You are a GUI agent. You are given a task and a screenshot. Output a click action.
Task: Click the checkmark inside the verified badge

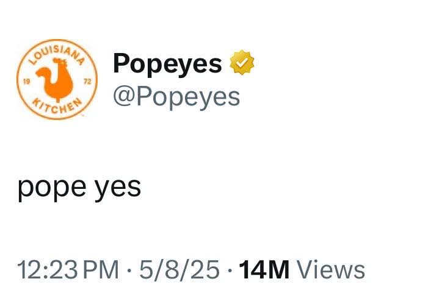(x=242, y=63)
